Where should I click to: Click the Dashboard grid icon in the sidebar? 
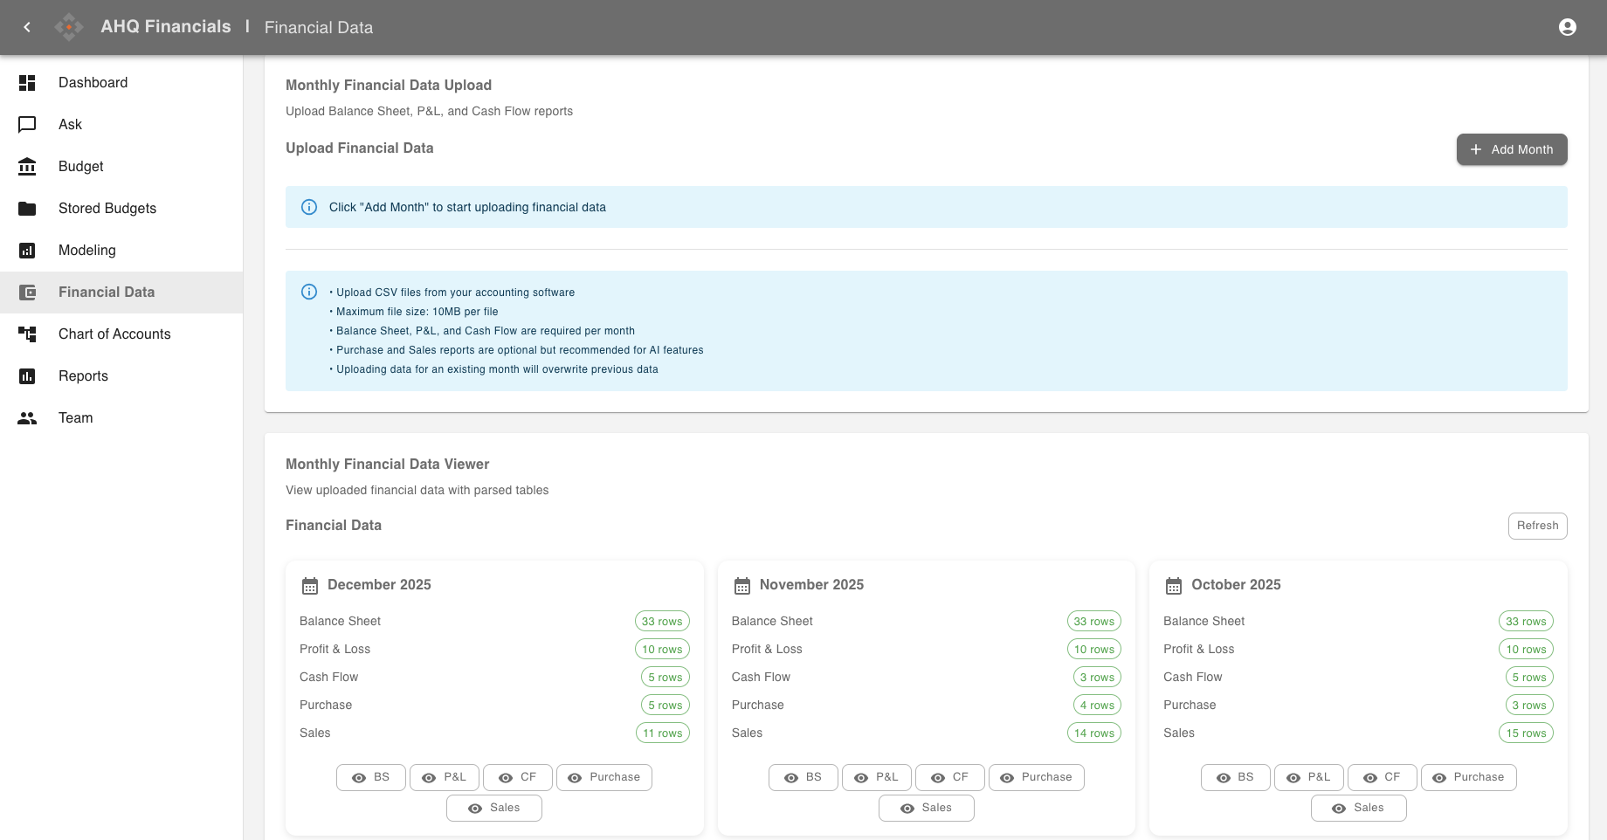[x=27, y=83]
